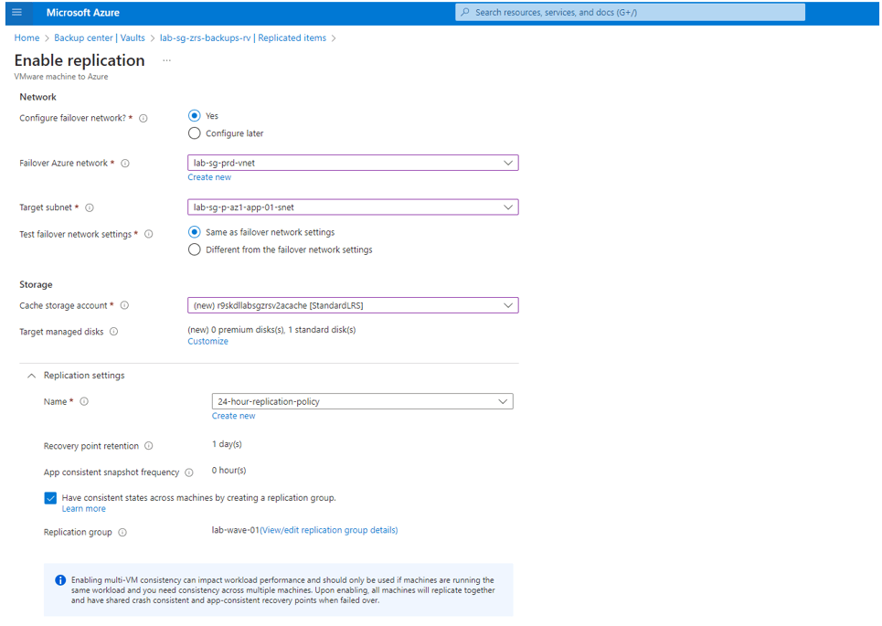
Task: Click info icon next to Replication group
Action: (x=122, y=532)
